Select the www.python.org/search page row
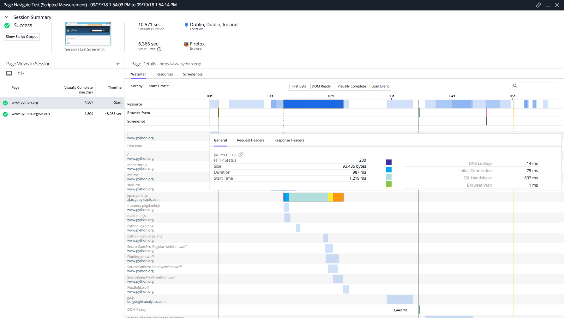This screenshot has width=564, height=318. point(62,114)
